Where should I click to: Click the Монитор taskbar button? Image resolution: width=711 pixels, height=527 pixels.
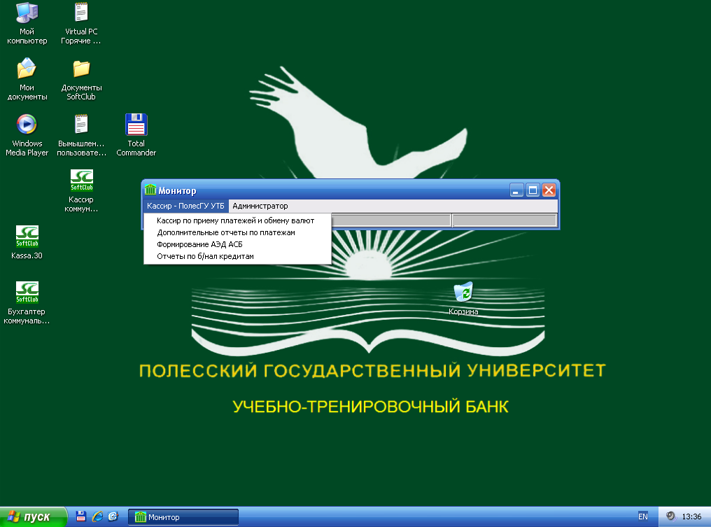point(183,517)
